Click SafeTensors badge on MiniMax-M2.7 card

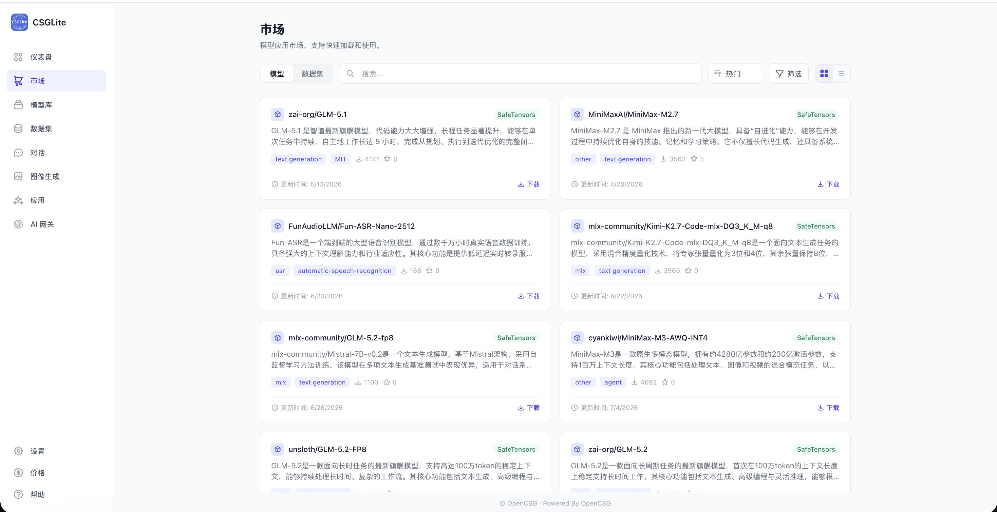coord(816,115)
